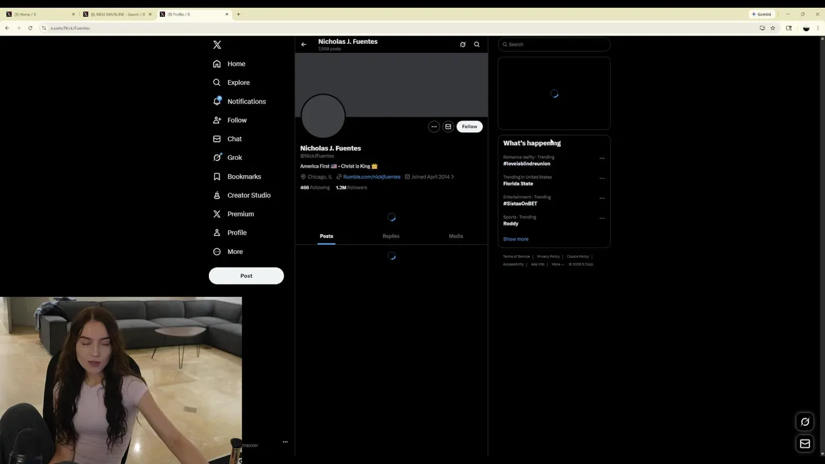This screenshot has height=464, width=825.
Task: Click the white Follow button
Action: (x=469, y=126)
